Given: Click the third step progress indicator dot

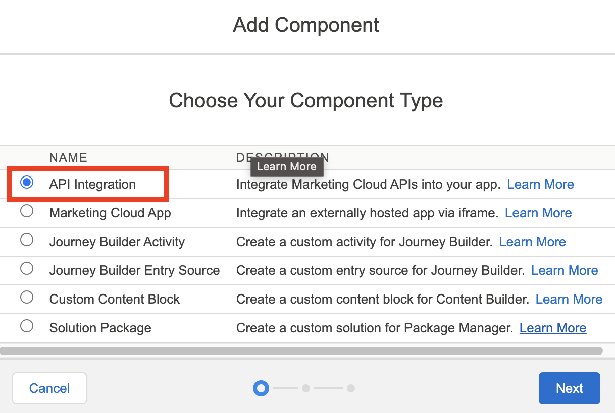Looking at the screenshot, I should tap(351, 388).
